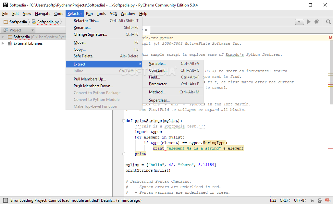333x204 pixels.
Task: Click the Debug bug toolbar icon
Action: click(x=317, y=22)
